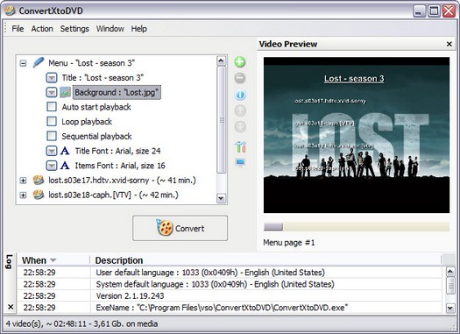The height and width of the screenshot is (334, 460).
Task: Click film reel icon of lost.s03e17 video
Action: (39, 180)
